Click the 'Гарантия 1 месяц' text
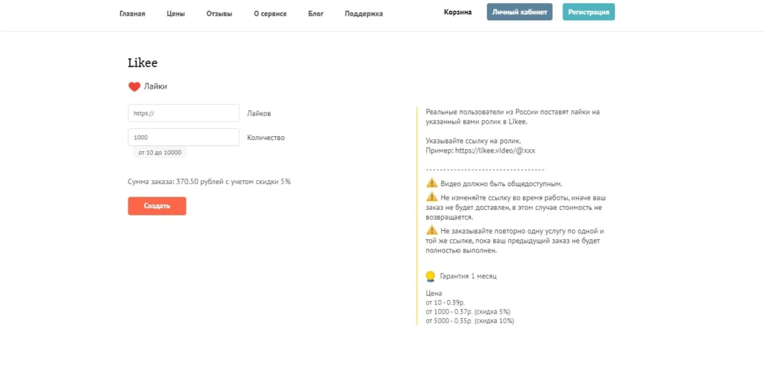Viewport: 764px width, 388px height. (469, 276)
